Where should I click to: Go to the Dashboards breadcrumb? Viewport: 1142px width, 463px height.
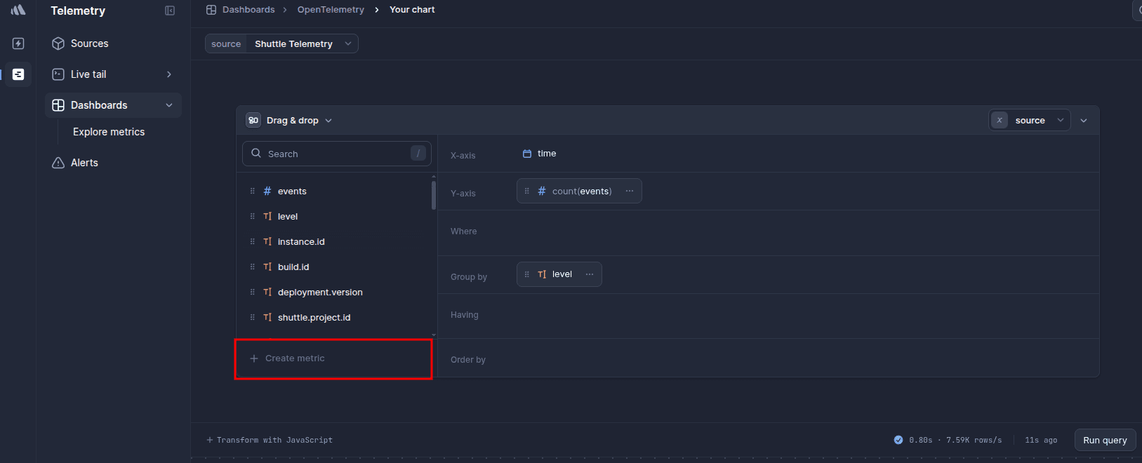248,10
